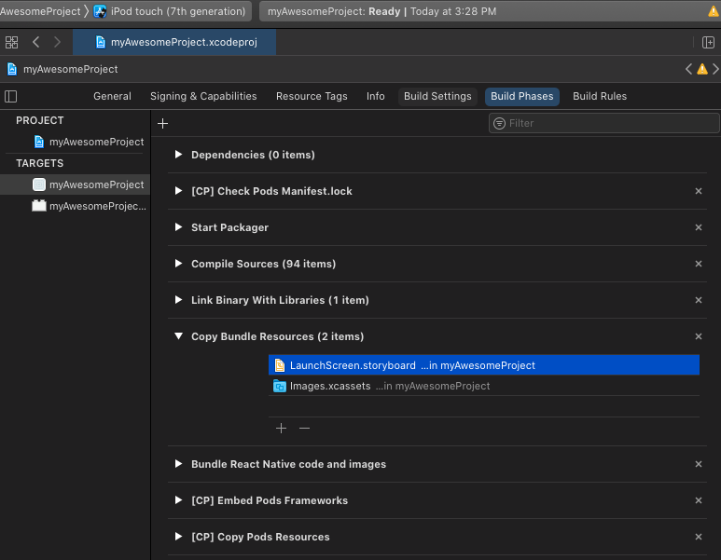Click the project file icon in jump bar
Viewport: 721px width, 560px height.
click(x=12, y=69)
